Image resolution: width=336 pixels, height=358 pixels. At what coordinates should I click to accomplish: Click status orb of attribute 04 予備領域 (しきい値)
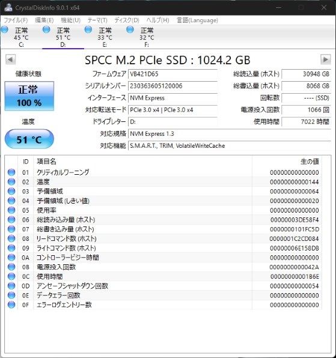point(11,201)
